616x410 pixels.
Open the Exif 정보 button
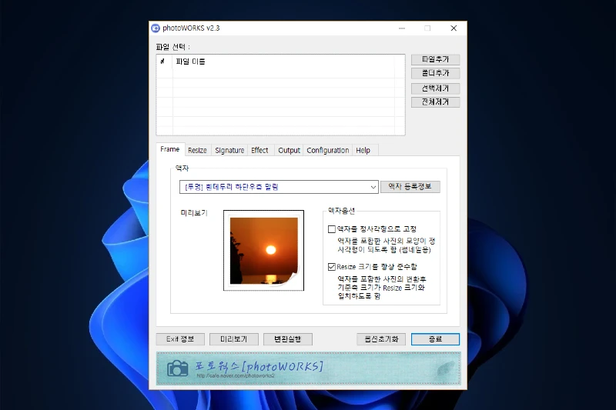pyautogui.click(x=180, y=339)
